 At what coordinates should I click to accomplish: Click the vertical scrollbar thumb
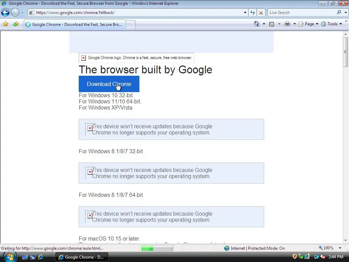pyautogui.click(x=346, y=52)
